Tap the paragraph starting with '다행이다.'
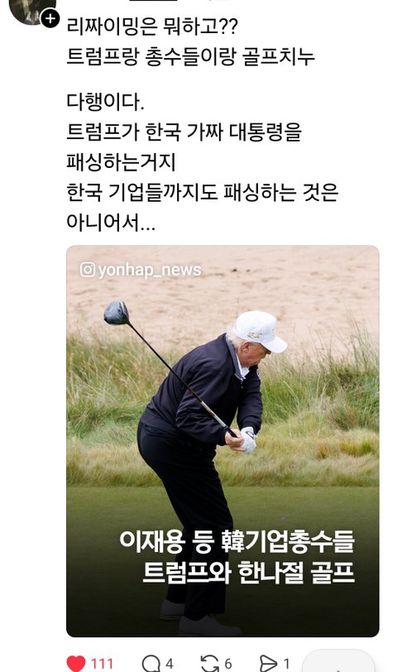 pyautogui.click(x=202, y=161)
